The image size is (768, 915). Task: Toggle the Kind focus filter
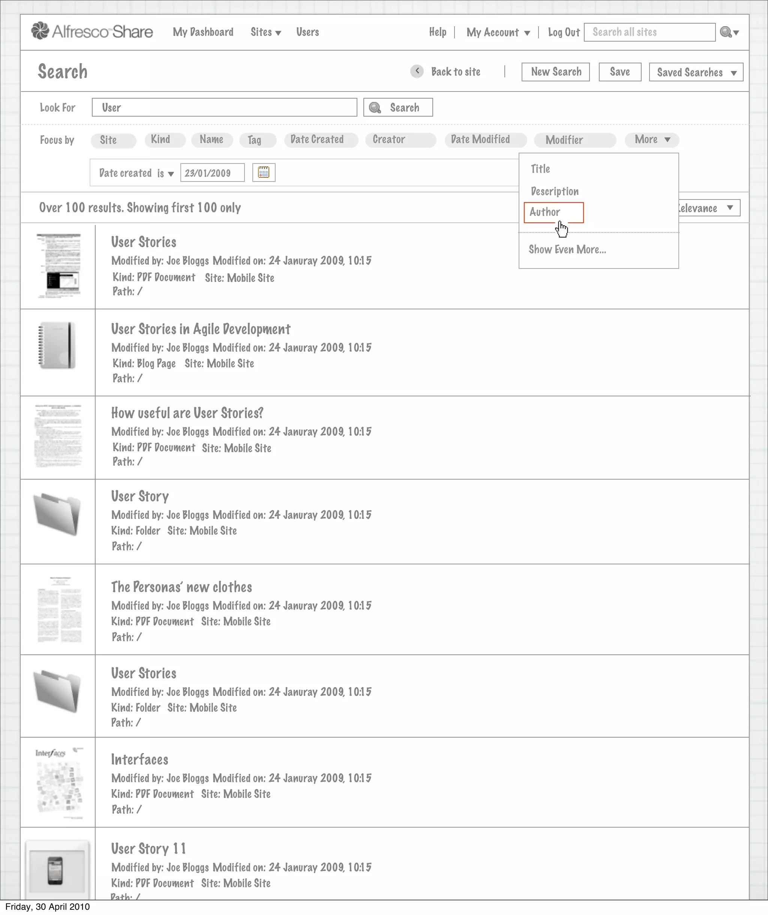165,140
